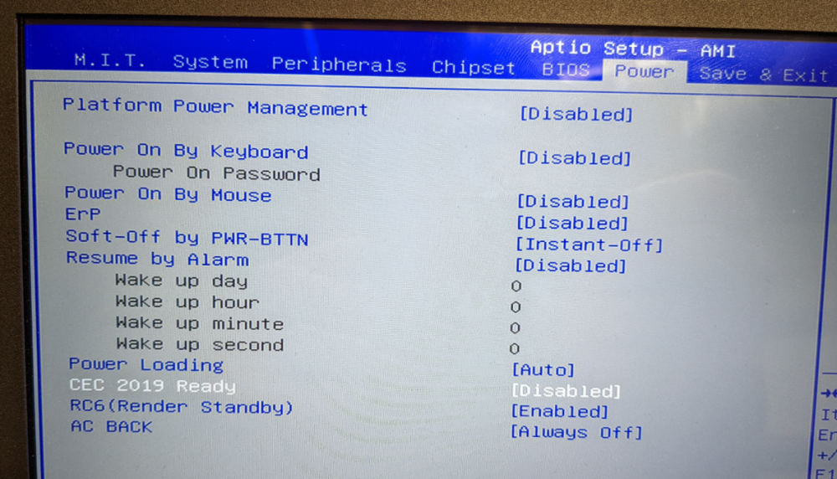
Task: Change Platform Power Management Disabled value
Action: (x=577, y=114)
